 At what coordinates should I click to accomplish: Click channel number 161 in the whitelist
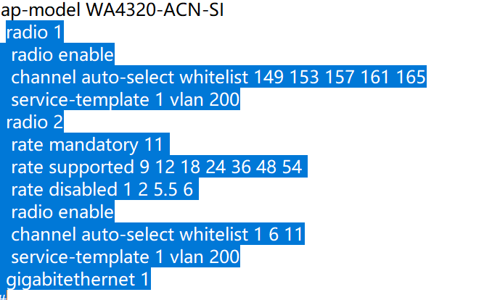pyautogui.click(x=379, y=77)
